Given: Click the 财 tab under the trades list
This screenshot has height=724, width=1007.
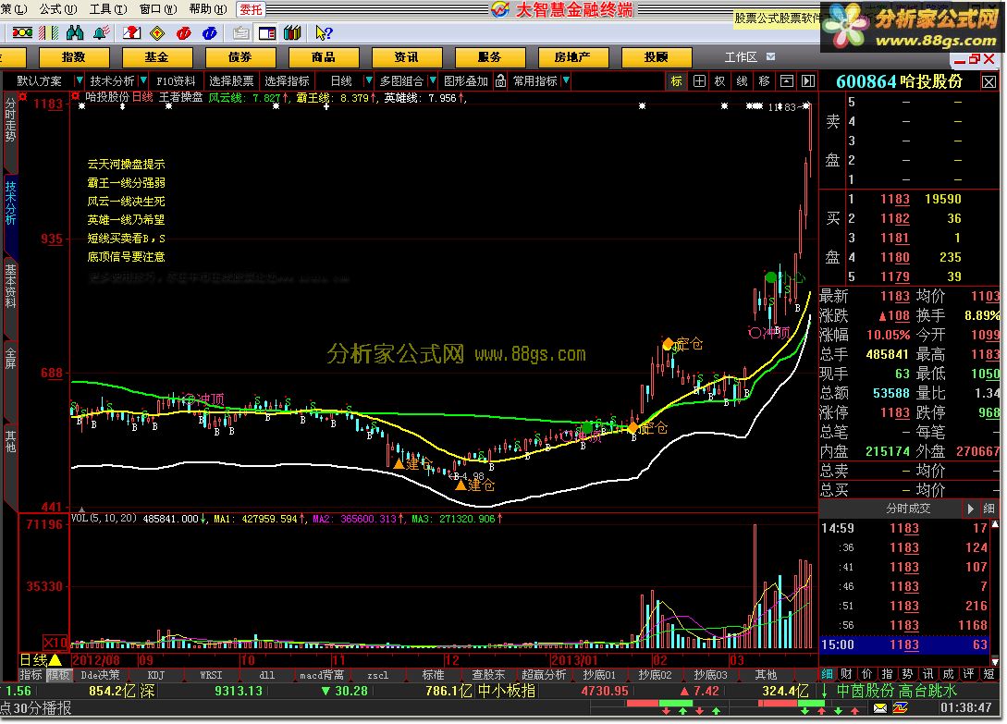Looking at the screenshot, I should click(846, 674).
